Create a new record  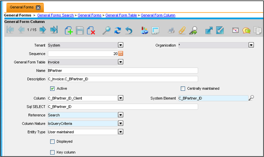coord(69,30)
